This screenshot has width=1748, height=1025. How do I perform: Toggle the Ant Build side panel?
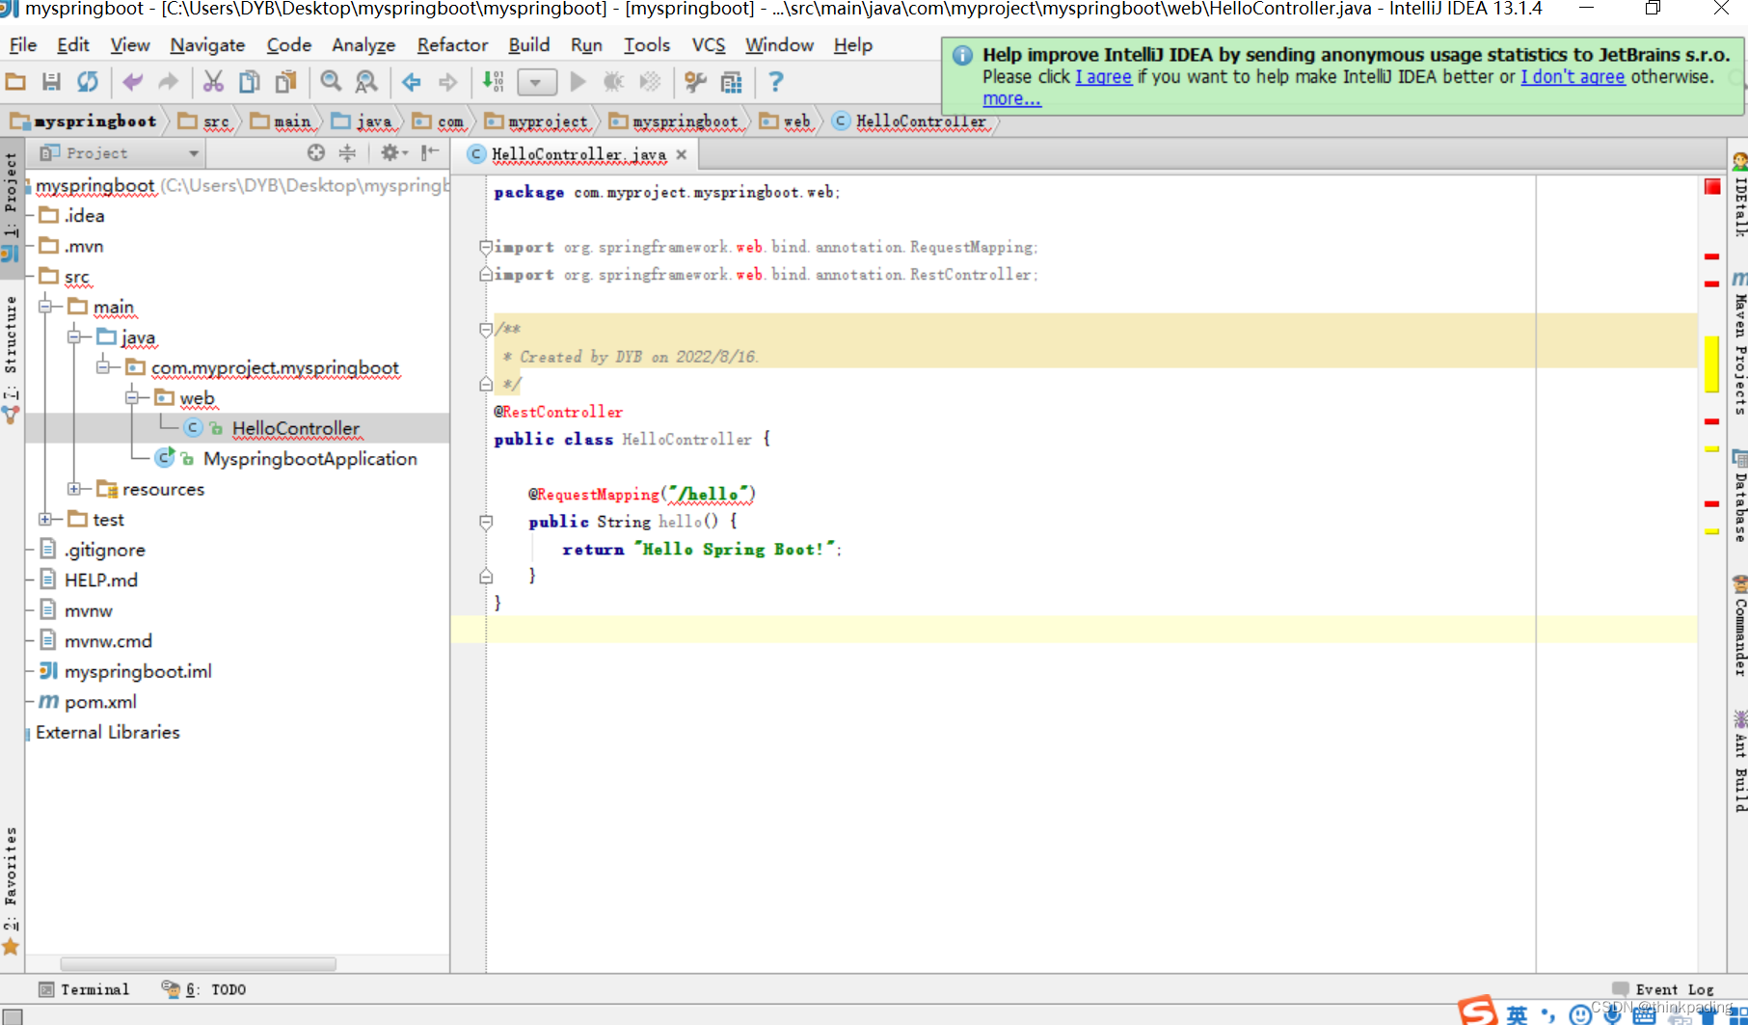tap(1739, 764)
